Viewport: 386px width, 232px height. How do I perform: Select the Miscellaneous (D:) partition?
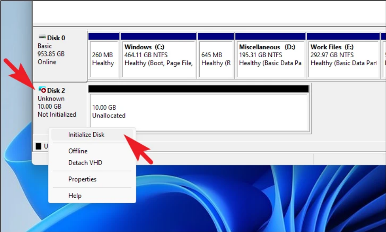click(x=270, y=59)
